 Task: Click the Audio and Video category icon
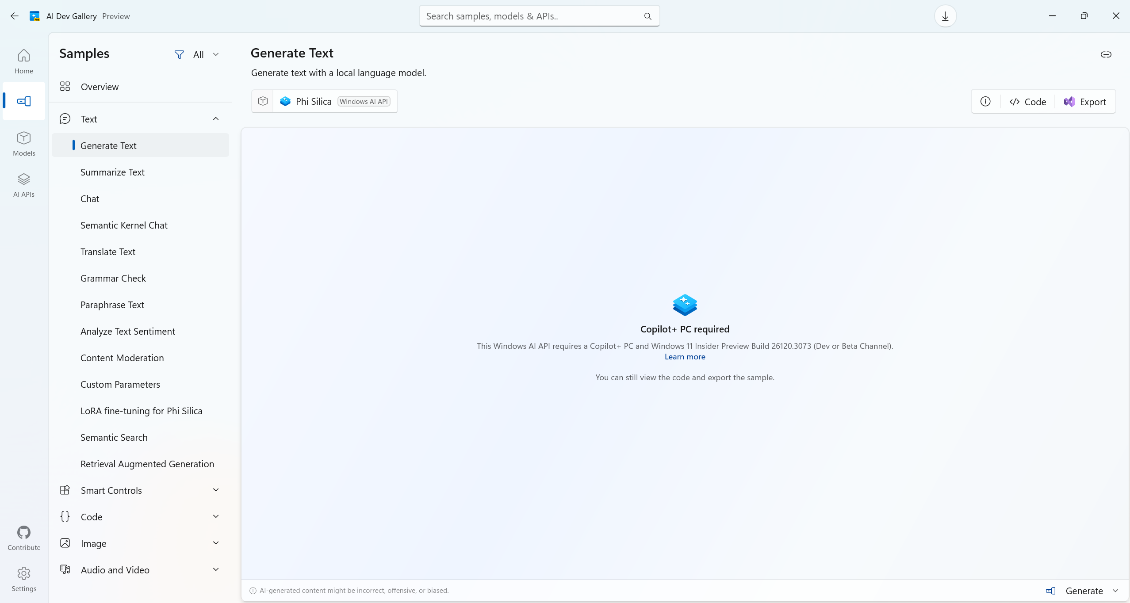(65, 569)
